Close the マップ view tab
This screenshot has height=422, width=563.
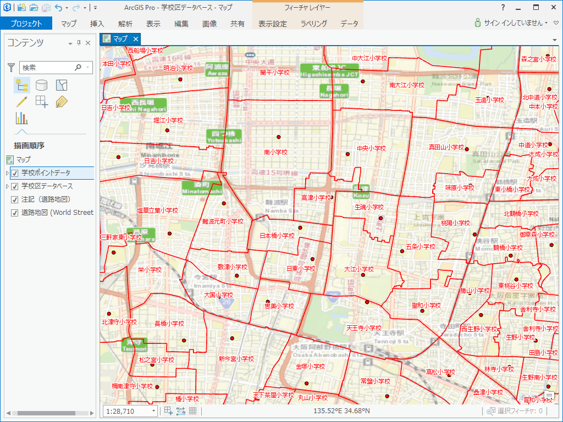pos(136,39)
